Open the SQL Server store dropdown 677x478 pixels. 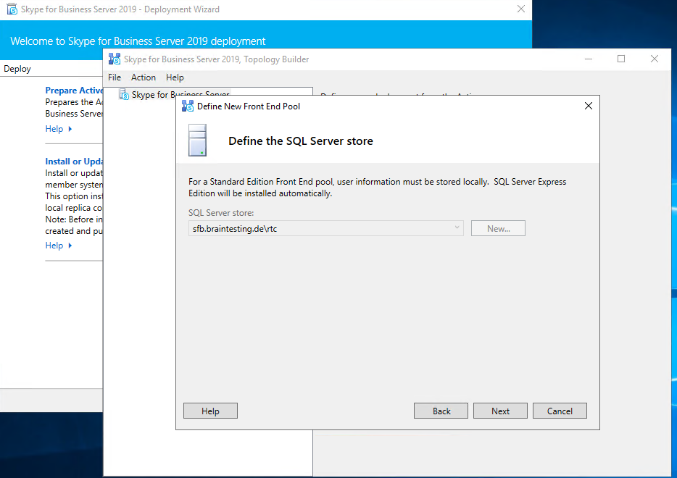pyautogui.click(x=457, y=228)
